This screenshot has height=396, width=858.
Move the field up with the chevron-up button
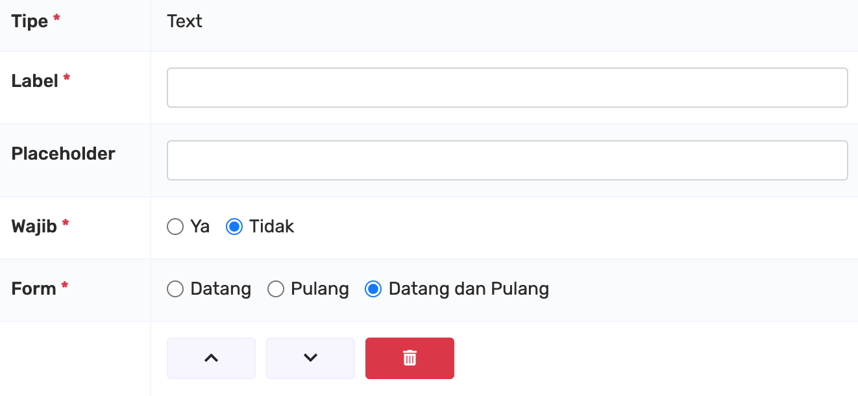point(211,358)
